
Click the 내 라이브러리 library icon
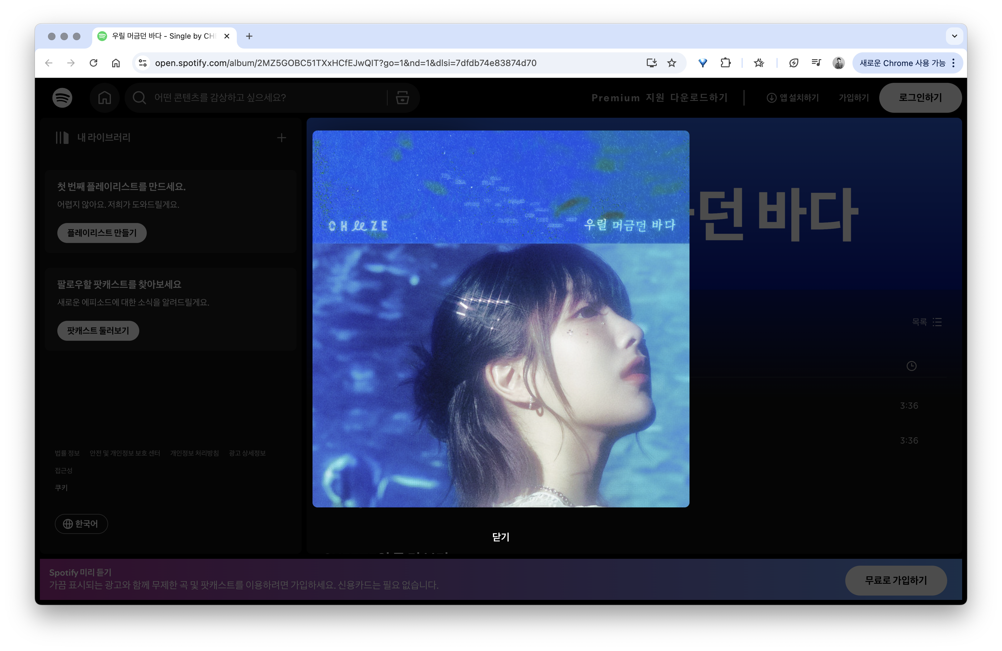tap(62, 138)
